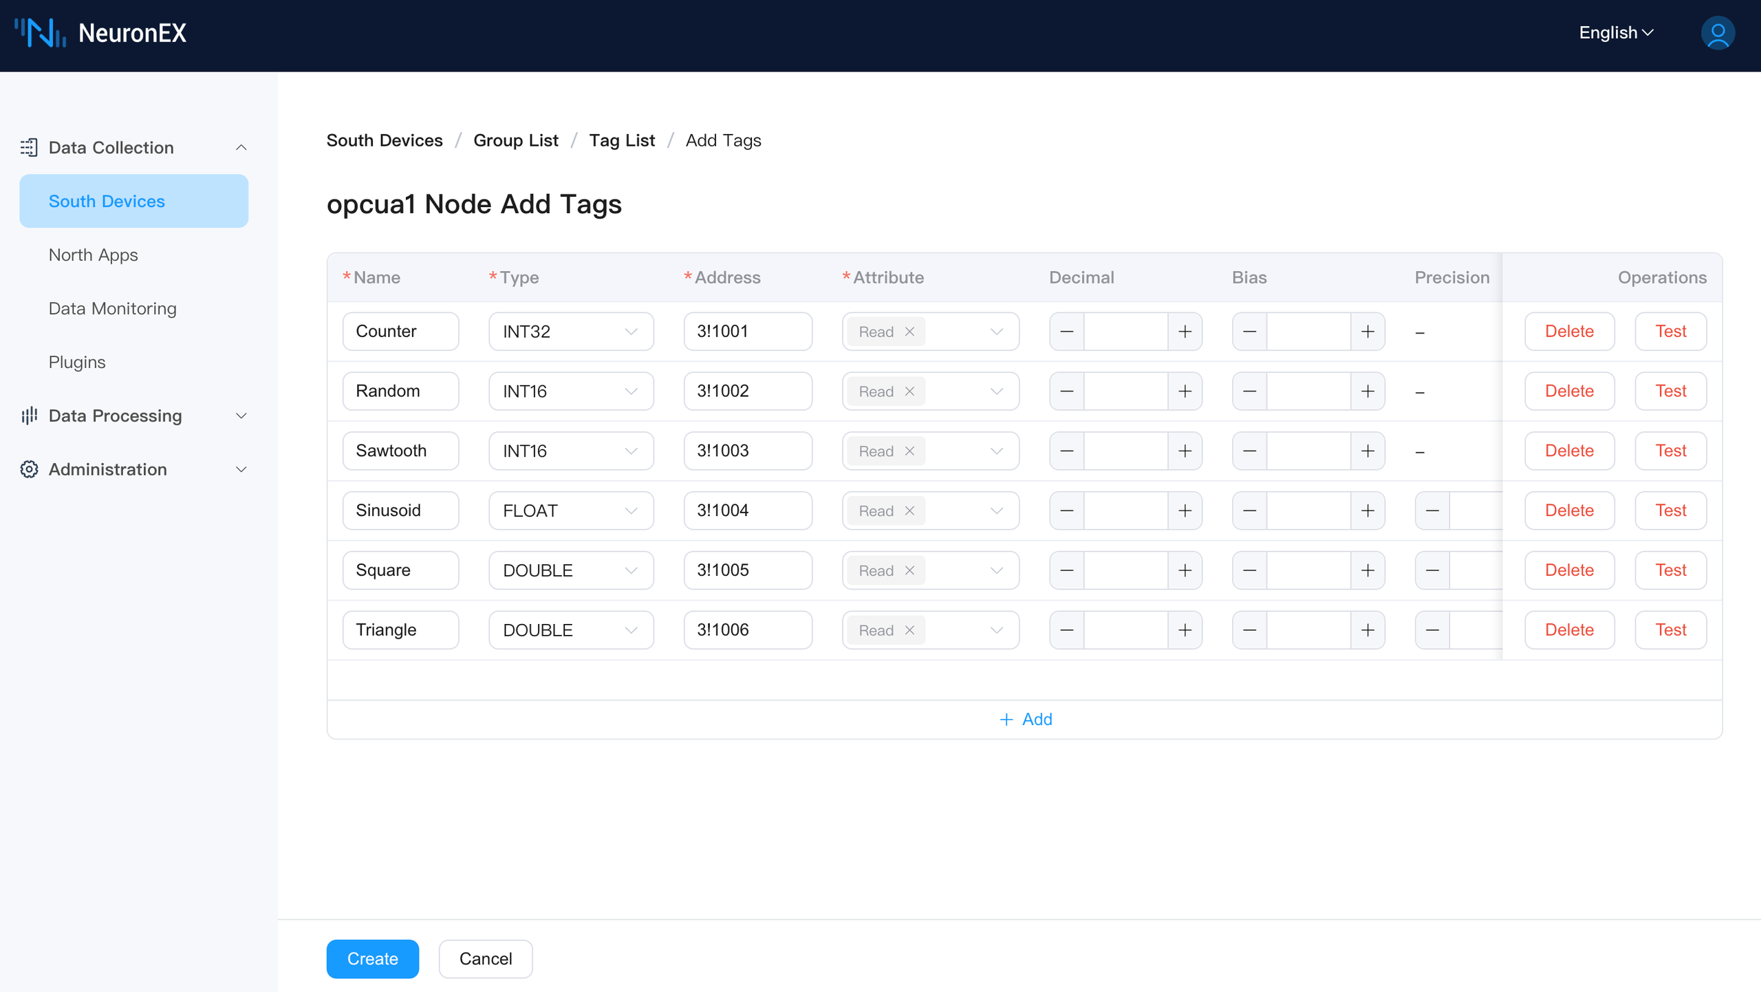Click the Data Processing sidebar icon
The width and height of the screenshot is (1761, 992).
29,416
